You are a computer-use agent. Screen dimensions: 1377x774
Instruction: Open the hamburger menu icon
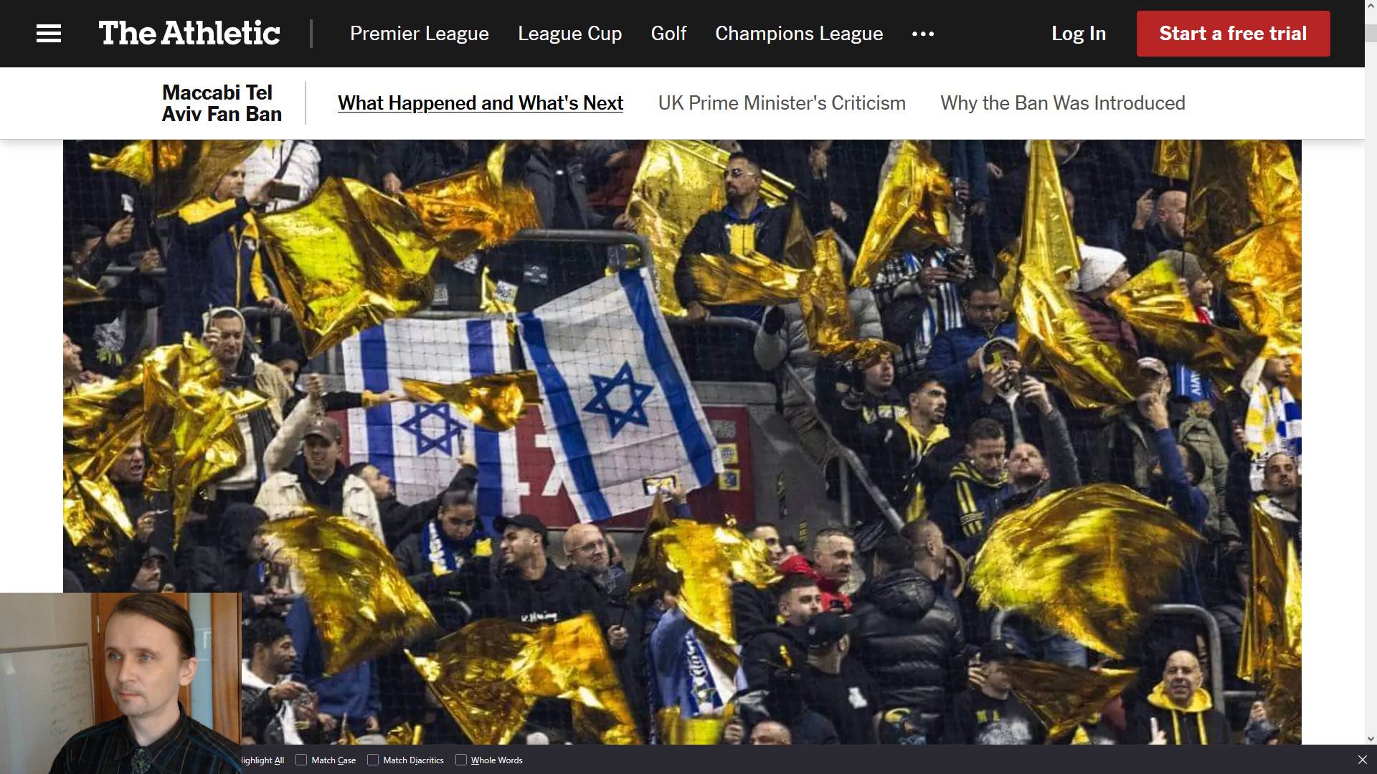coord(49,34)
